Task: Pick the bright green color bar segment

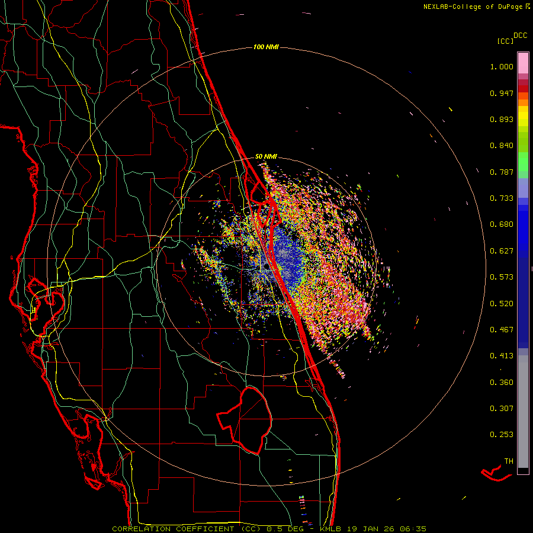Action: pyautogui.click(x=523, y=162)
